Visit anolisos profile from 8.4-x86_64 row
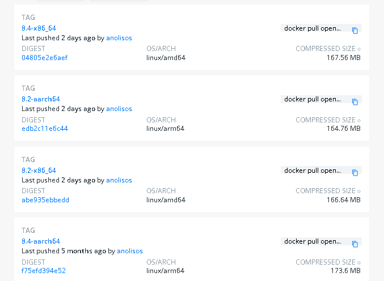The height and width of the screenshot is (281, 384). click(x=119, y=38)
